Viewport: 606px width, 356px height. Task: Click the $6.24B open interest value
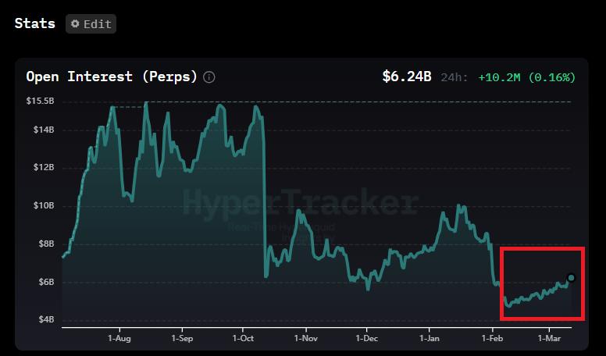[x=406, y=77]
